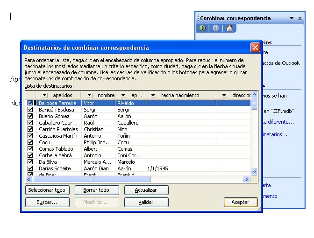Select the Cascajosa Martín recipient row
This screenshot has width=314, height=238.
point(58,136)
